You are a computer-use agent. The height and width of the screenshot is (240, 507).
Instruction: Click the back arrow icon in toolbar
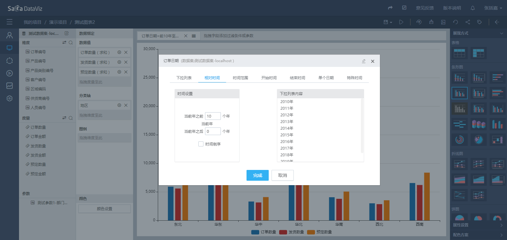pyautogui.click(x=497, y=22)
